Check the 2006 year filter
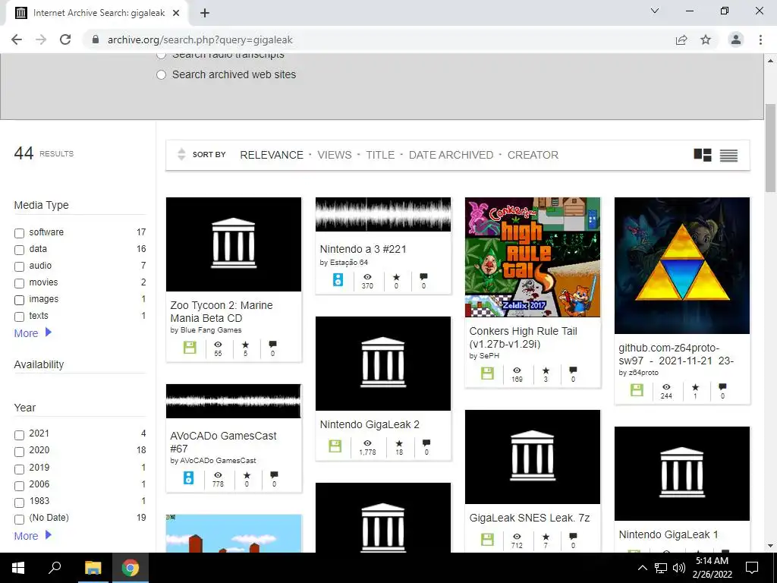Screen dimensions: 777x583 [x=19, y=485]
